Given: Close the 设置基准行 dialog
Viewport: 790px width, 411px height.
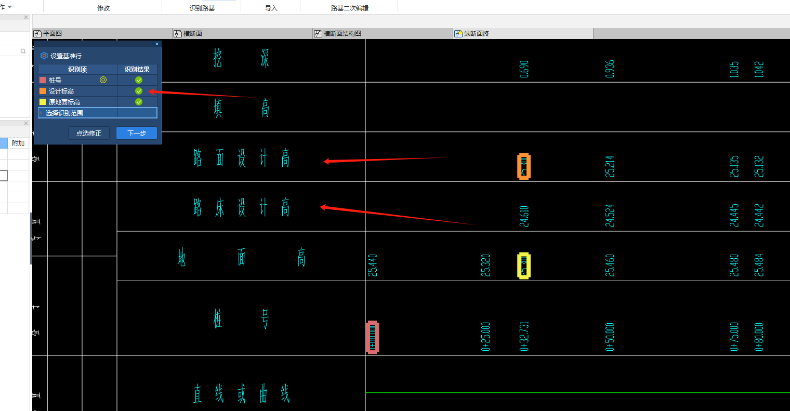Looking at the screenshot, I should click(x=157, y=44).
